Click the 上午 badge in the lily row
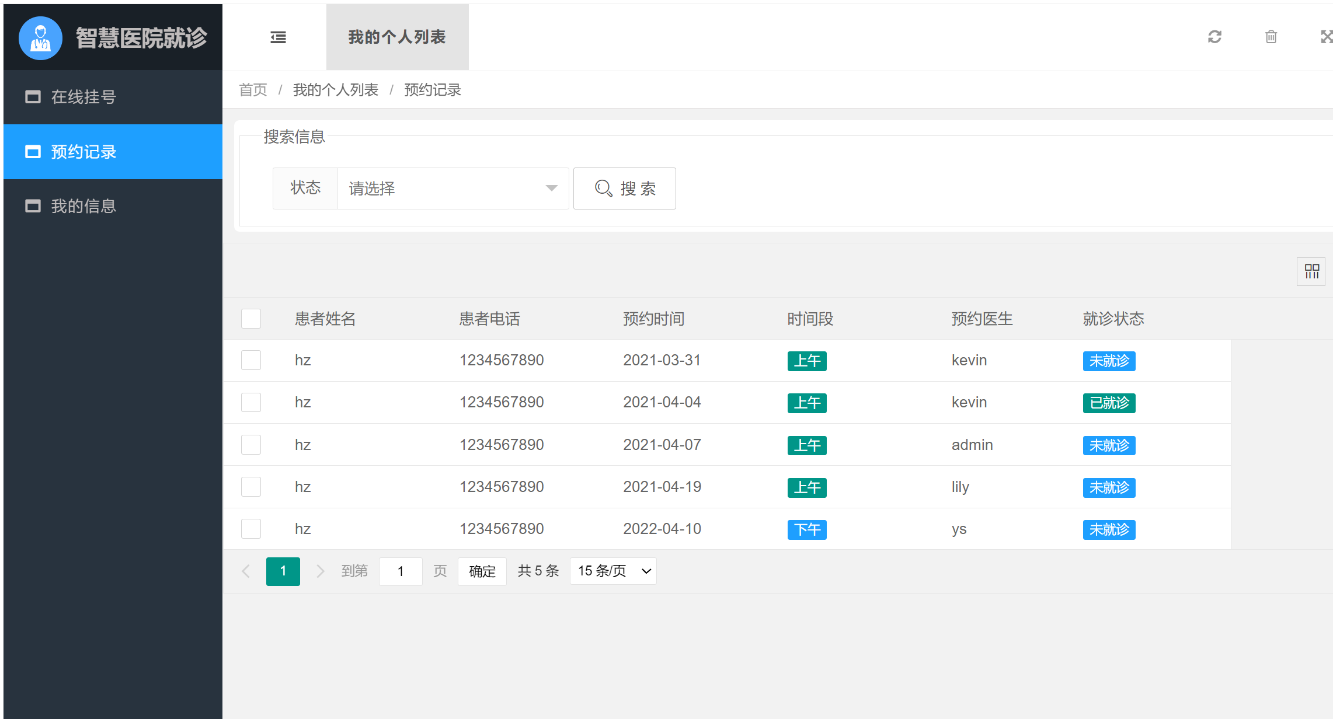Screen dimensions: 1333x719 pyautogui.click(x=807, y=487)
